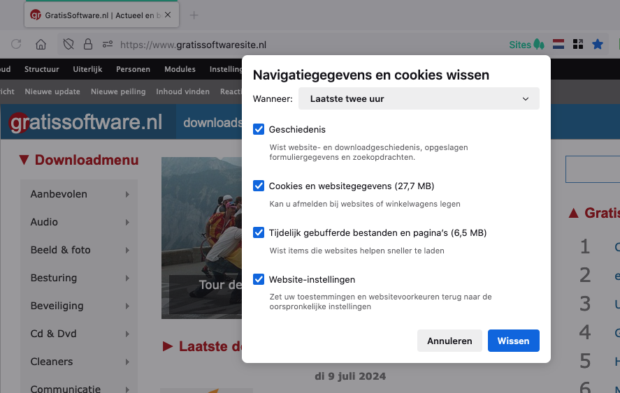Screen dimensions: 620x393
Task: Click the blue bookmark star icon
Action: coord(598,45)
